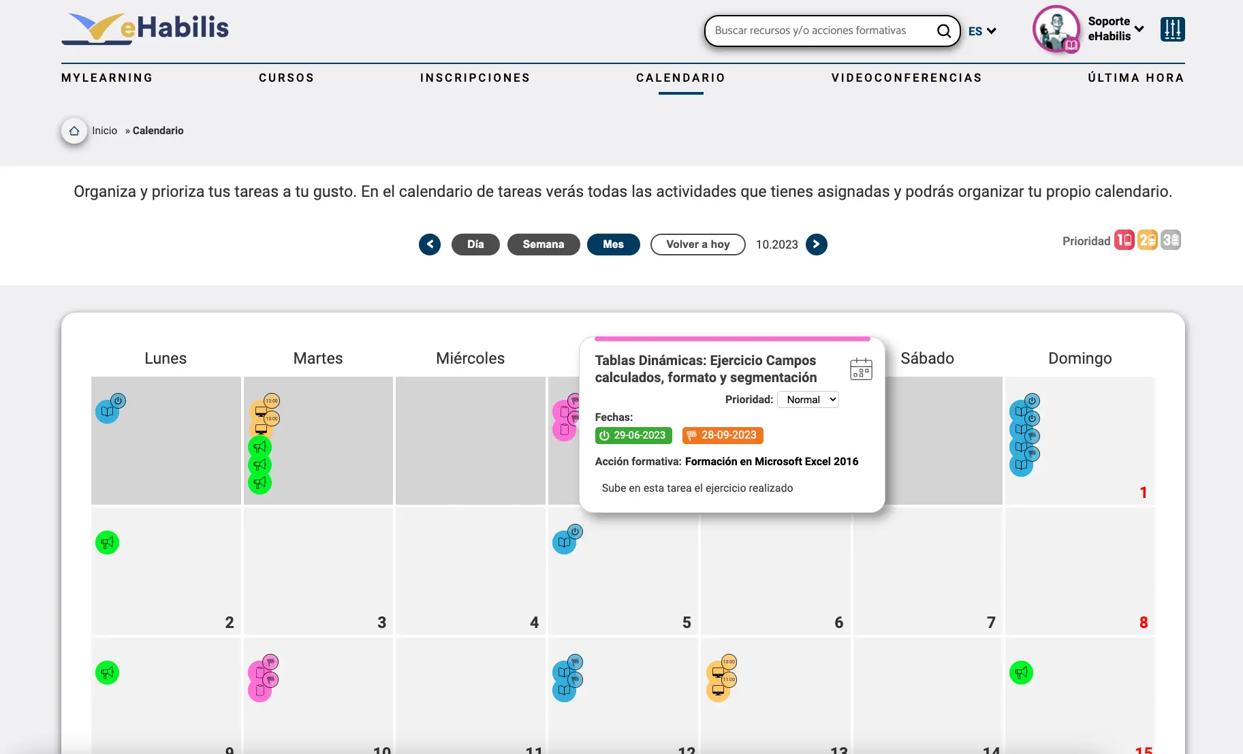The image size is (1243, 754).
Task: Toggle the priority 2 orange filter
Action: click(x=1147, y=240)
